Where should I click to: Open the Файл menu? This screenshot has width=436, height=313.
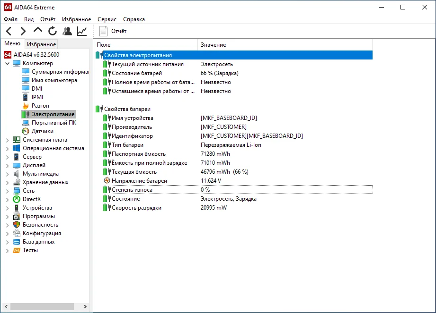(10, 19)
